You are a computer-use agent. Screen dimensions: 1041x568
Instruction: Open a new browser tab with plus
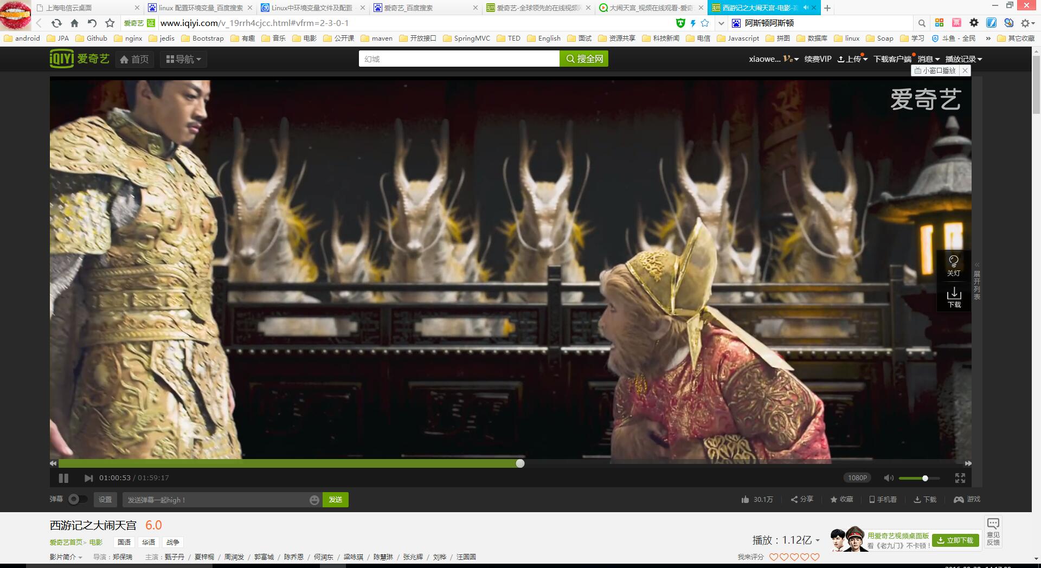[x=827, y=8]
